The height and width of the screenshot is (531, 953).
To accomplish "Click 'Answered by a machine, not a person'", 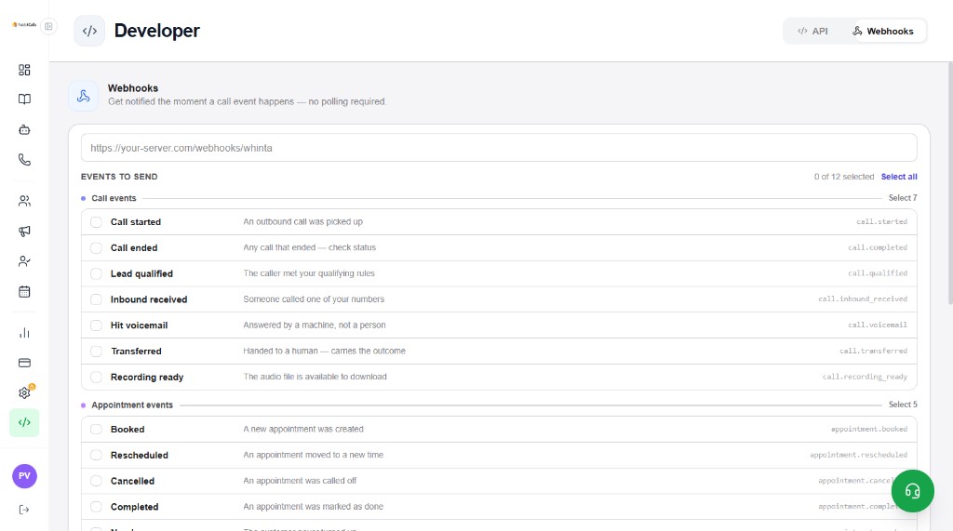I will tap(315, 325).
